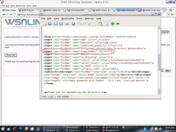Click the green Zoom Out minus icon

point(118,24)
